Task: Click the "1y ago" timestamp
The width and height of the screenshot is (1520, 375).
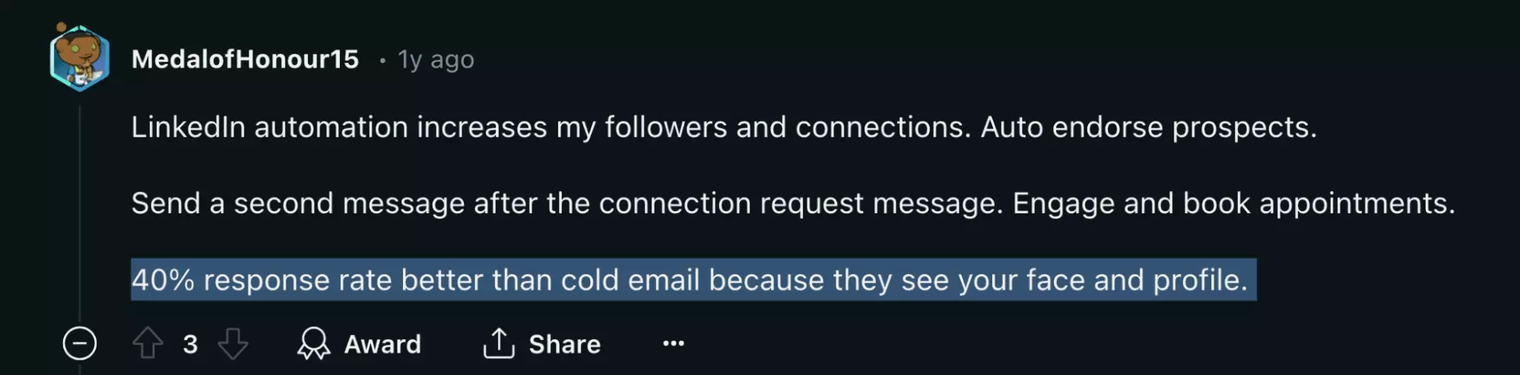Action: 436,59
